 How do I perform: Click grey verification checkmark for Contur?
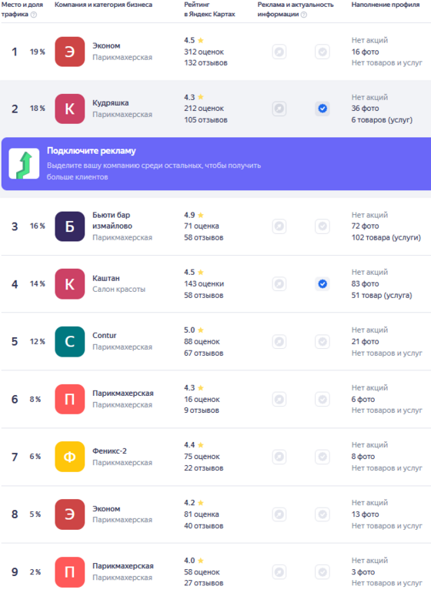(322, 341)
